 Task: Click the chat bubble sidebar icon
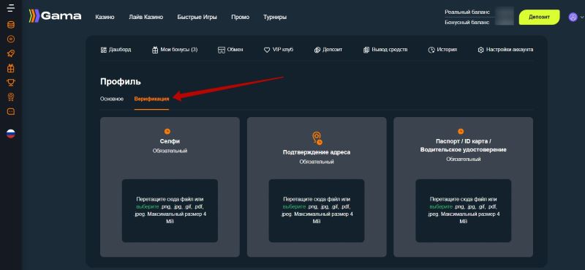11,112
